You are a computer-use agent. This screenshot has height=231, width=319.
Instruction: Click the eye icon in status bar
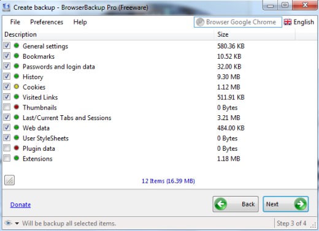[x=8, y=223]
